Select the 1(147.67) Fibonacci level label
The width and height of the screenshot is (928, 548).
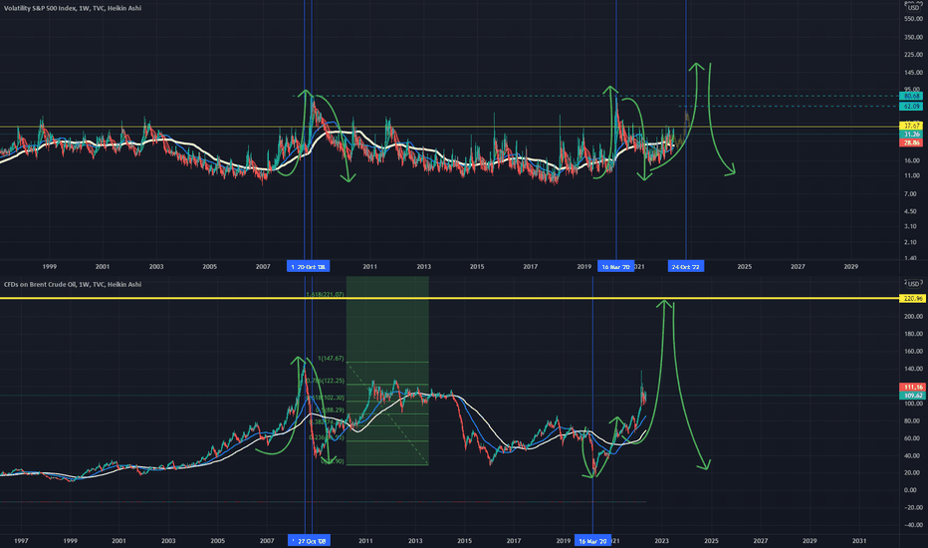[331, 359]
